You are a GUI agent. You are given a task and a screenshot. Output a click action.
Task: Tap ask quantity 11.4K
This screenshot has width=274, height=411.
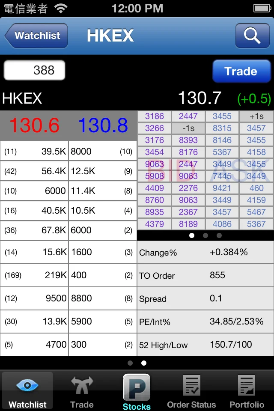point(83,191)
